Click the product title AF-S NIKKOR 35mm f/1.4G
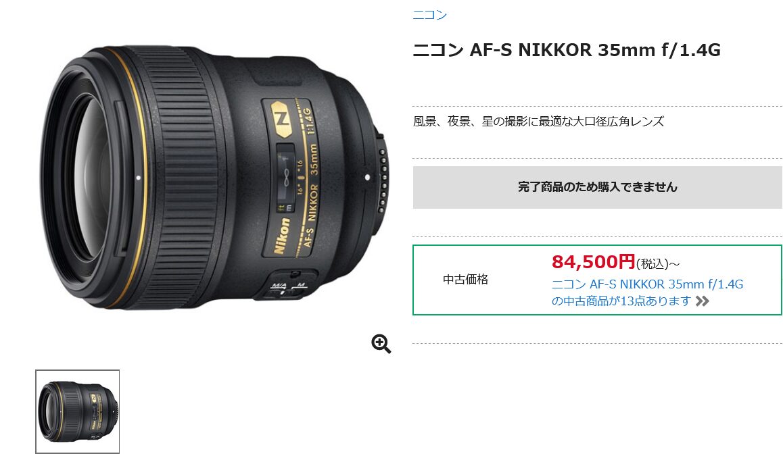 point(567,50)
